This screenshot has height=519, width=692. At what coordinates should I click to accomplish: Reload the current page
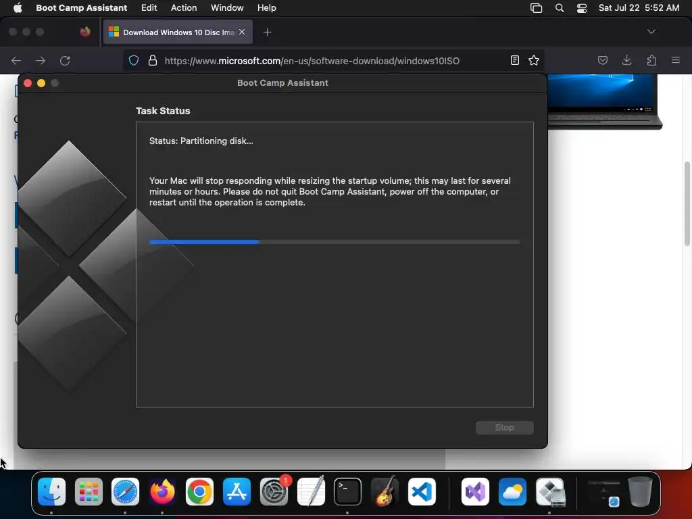(x=65, y=60)
